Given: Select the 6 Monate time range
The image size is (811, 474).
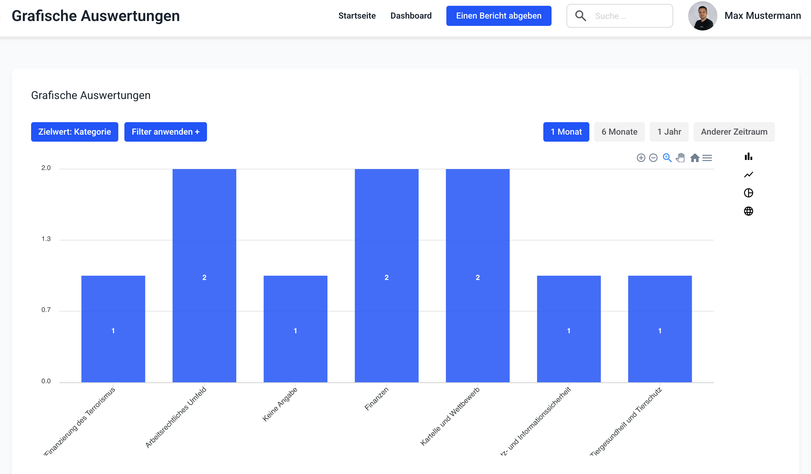Looking at the screenshot, I should click(x=619, y=132).
